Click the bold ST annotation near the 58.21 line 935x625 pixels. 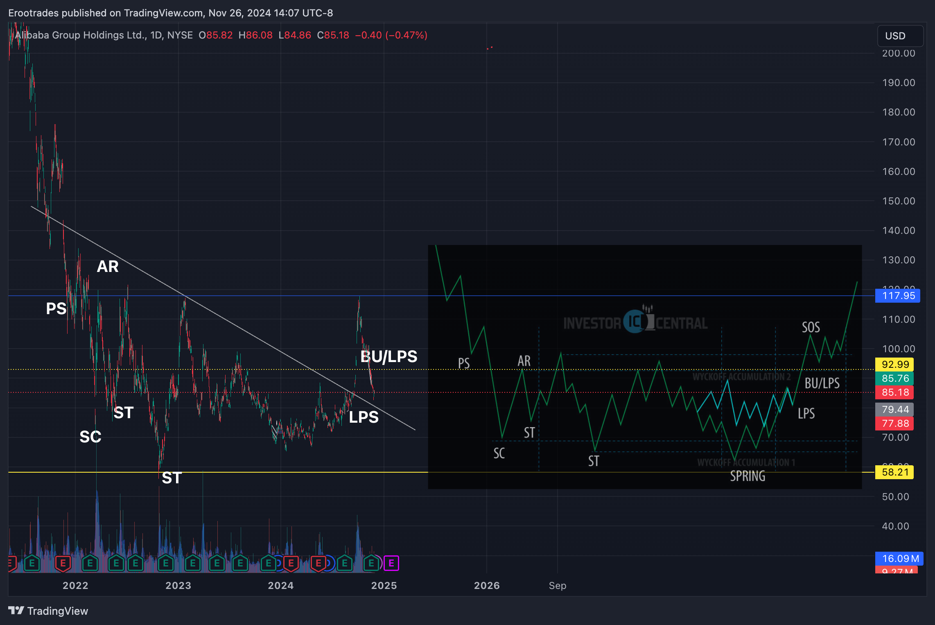click(x=172, y=478)
